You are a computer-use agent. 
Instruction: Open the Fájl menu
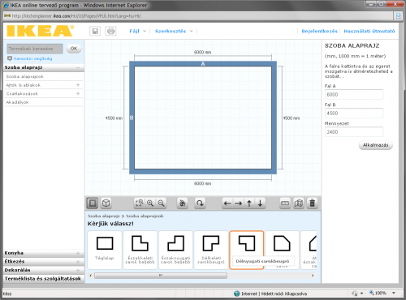click(x=137, y=31)
